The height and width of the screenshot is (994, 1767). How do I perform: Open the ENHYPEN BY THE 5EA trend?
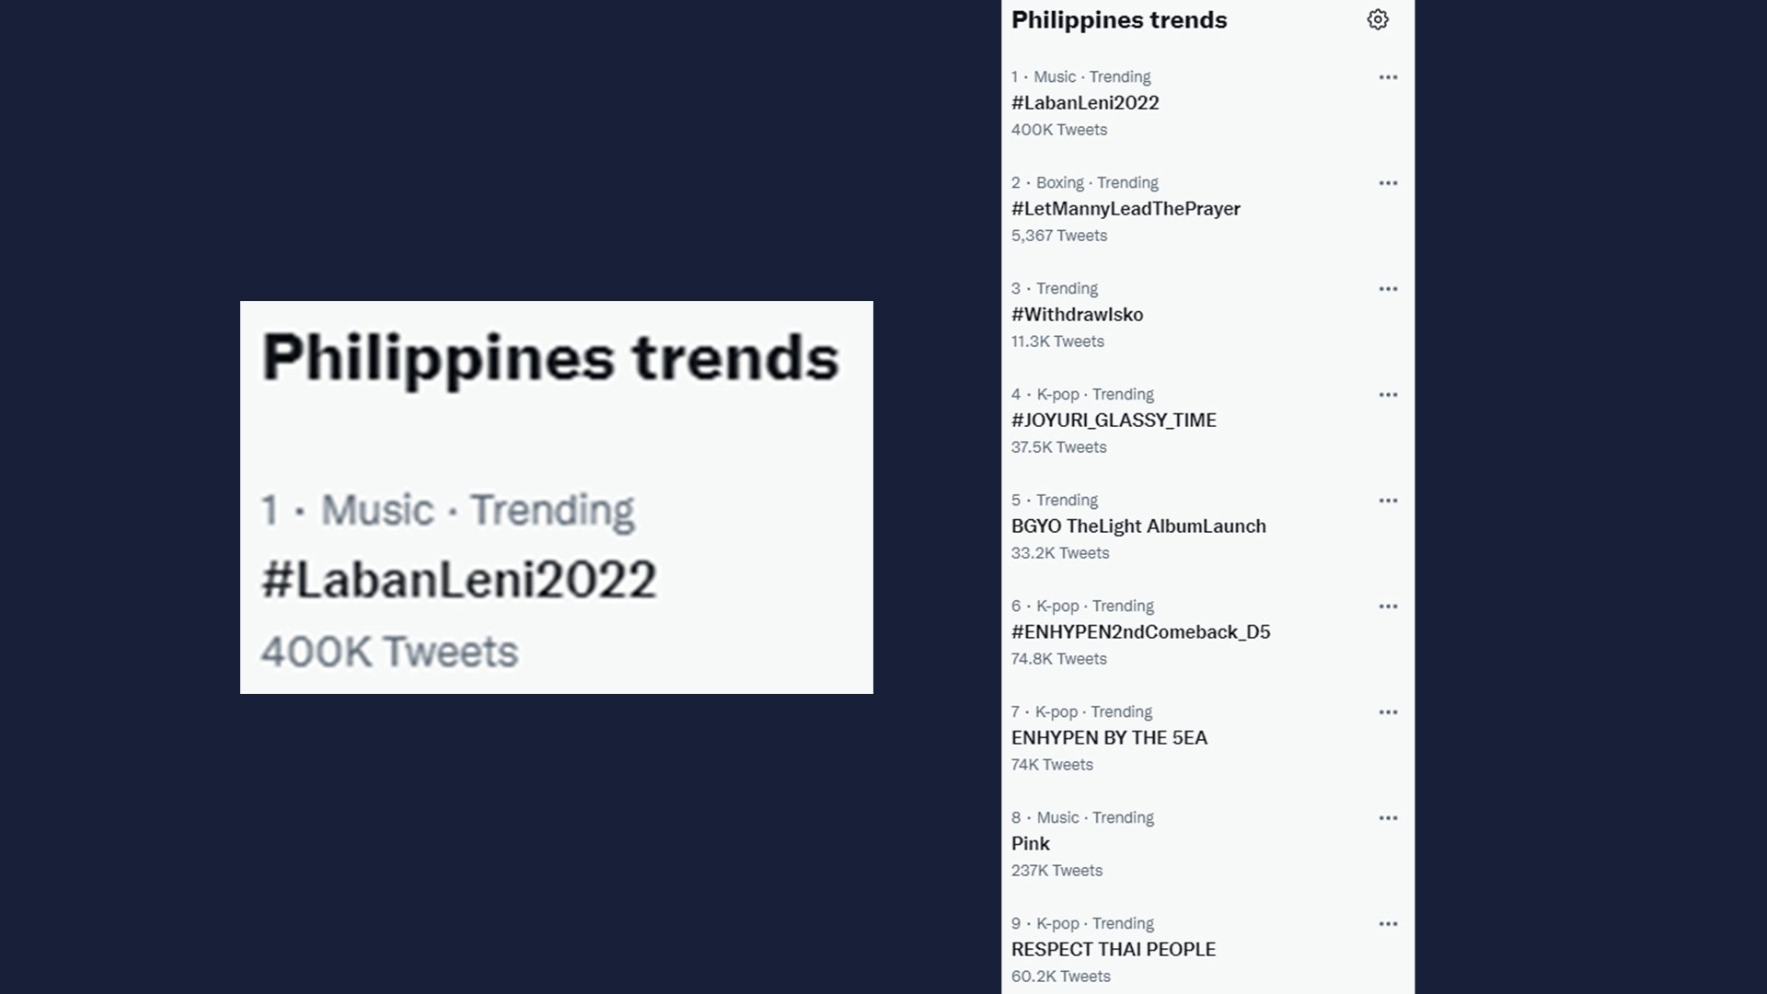click(1109, 738)
